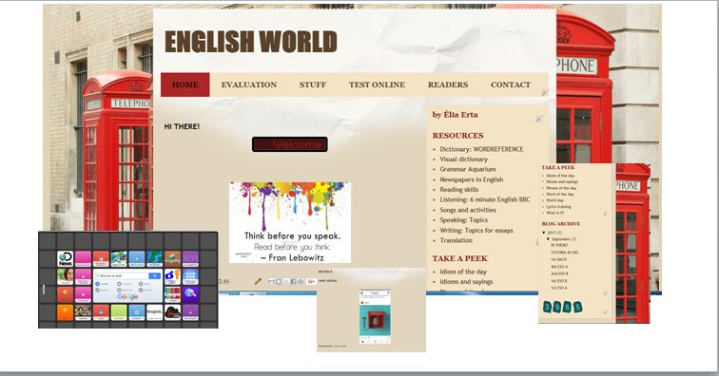Click the Welcome scrolling banner
The image size is (719, 376).
(x=290, y=144)
